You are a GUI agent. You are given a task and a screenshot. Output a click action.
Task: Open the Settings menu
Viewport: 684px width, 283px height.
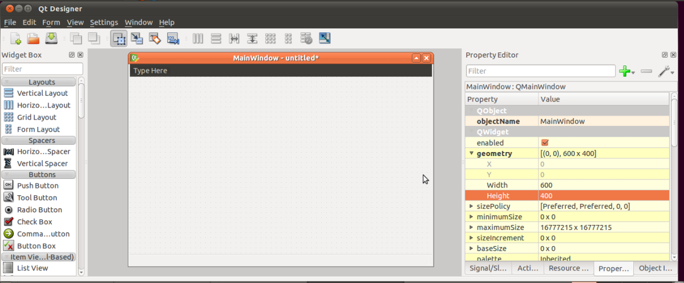click(x=104, y=22)
